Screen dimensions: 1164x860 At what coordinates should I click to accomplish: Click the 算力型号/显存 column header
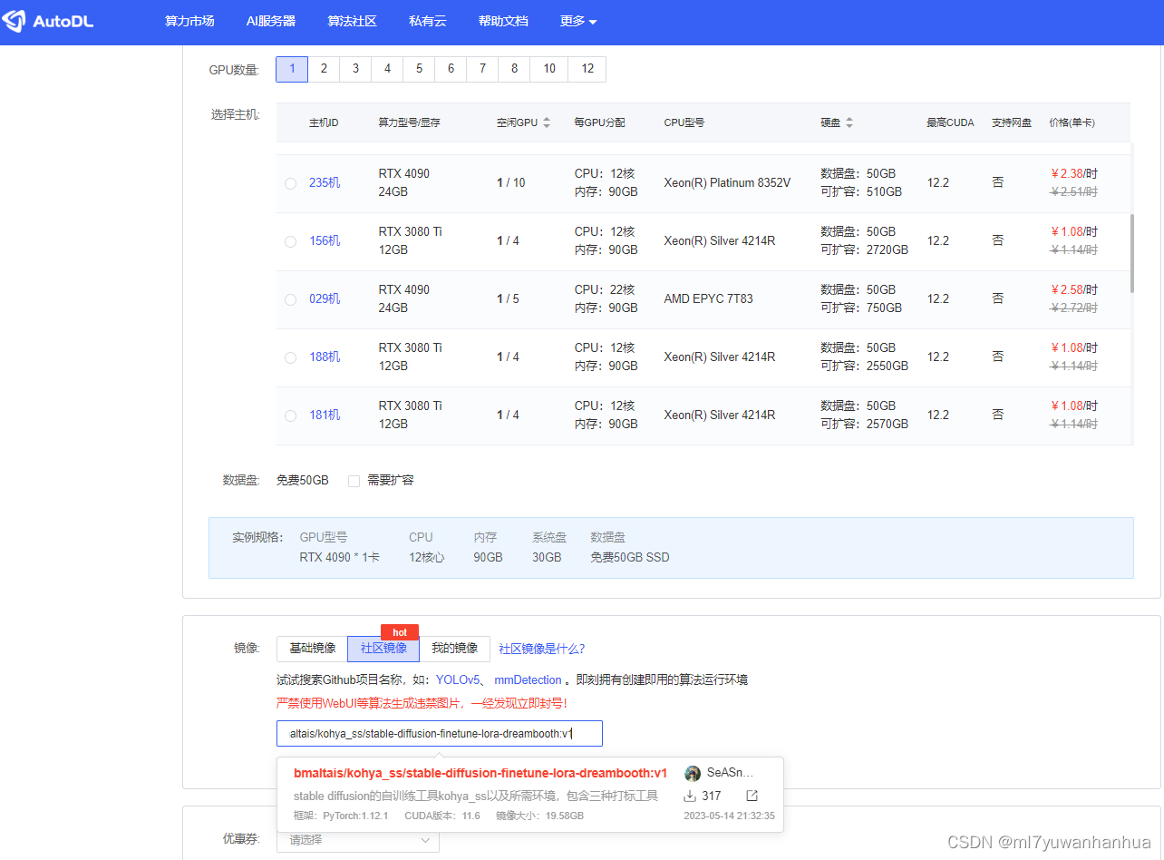click(409, 122)
